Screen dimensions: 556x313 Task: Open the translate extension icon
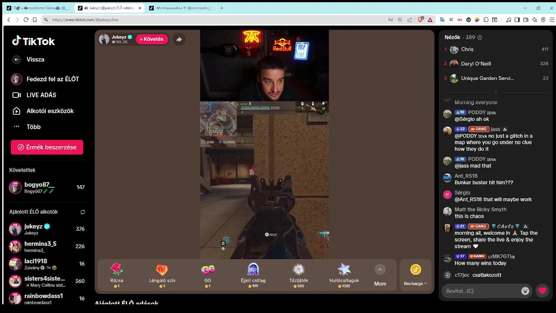click(x=442, y=20)
